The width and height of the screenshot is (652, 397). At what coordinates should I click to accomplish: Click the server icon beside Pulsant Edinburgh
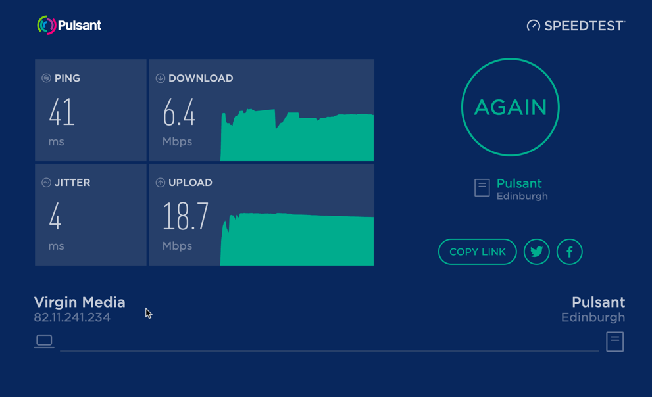[482, 188]
